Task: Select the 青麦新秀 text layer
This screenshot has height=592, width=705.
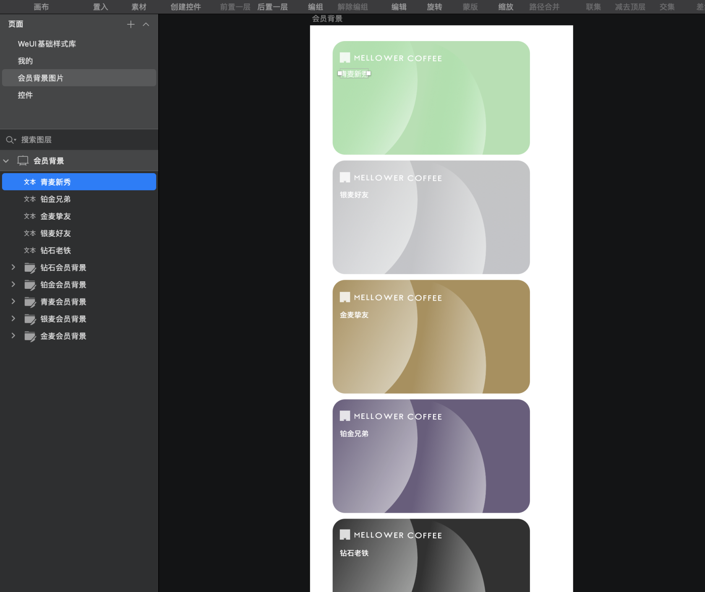Action: point(79,182)
